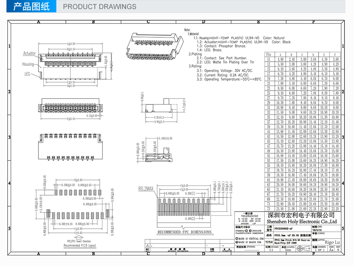The width and height of the screenshot is (354, 266).
Task: Click the Rigo Lu approval signature
Action: point(332,242)
